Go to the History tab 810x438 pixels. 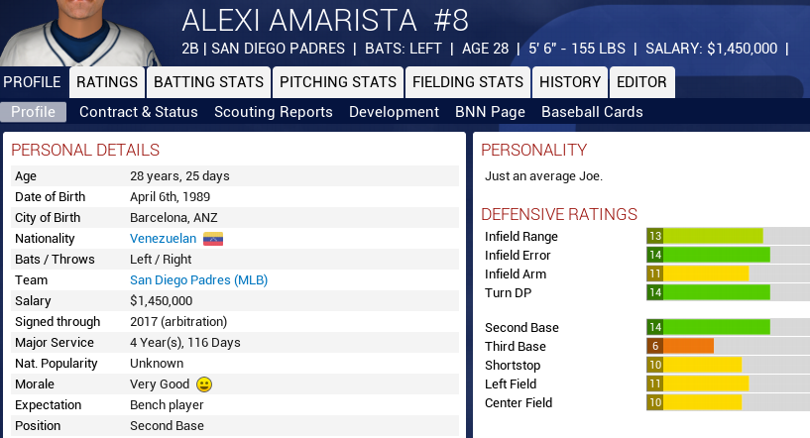coord(570,82)
